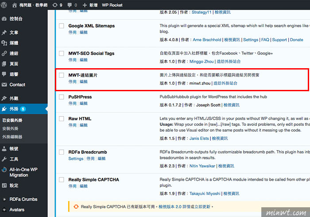Click 編輯 under Raw HTML
Viewport: 310px width, 217px height.
tap(84, 125)
